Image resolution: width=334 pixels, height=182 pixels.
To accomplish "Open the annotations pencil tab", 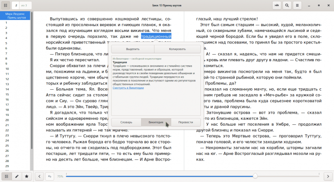I will click(x=16, y=176).
